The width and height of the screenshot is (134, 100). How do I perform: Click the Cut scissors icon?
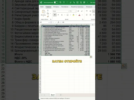(x=48, y=11)
